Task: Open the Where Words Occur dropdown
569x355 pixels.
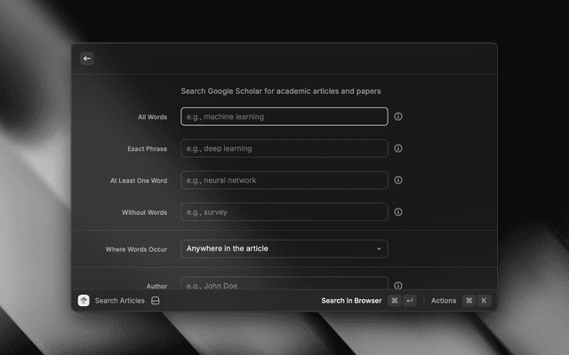Action: (284, 248)
